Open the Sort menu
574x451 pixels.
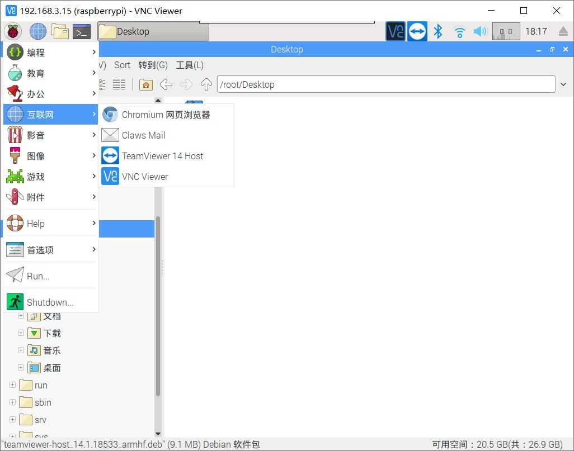[x=122, y=65]
